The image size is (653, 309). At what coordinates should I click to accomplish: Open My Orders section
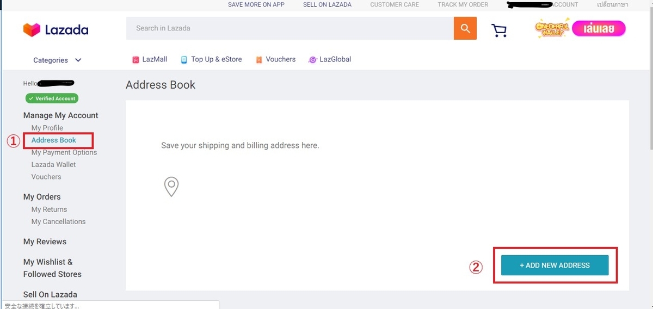coord(42,197)
